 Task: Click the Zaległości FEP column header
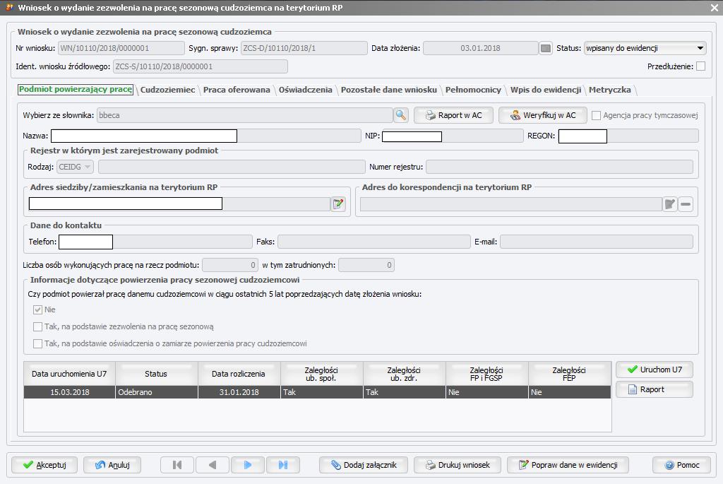click(570, 374)
